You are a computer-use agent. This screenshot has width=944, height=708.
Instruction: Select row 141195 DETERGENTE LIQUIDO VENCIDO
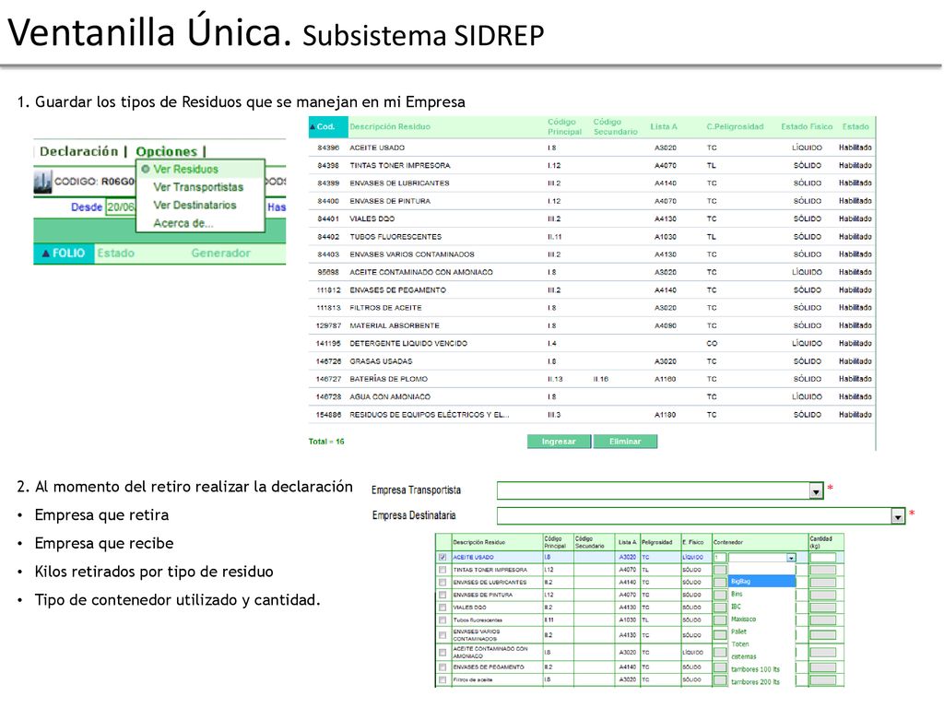[x=592, y=344]
